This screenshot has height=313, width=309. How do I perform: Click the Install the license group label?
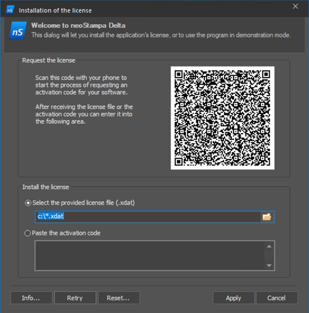tap(46, 187)
